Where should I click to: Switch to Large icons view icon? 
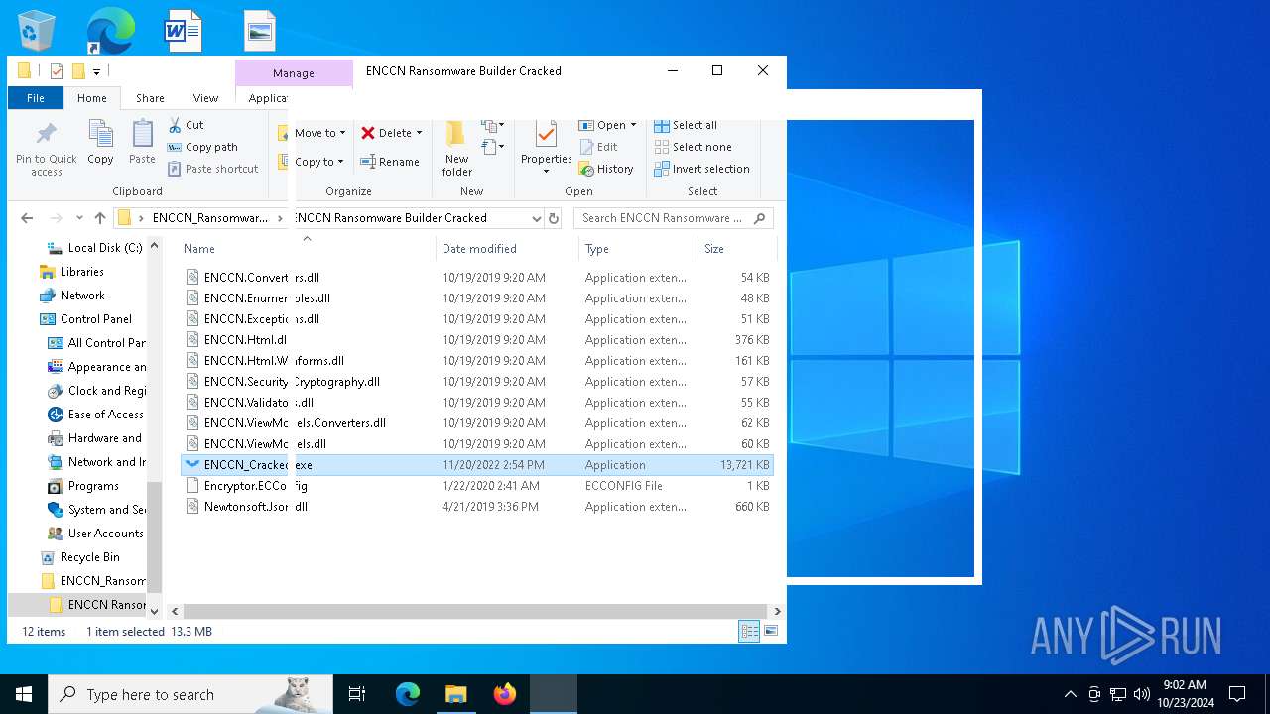click(771, 631)
